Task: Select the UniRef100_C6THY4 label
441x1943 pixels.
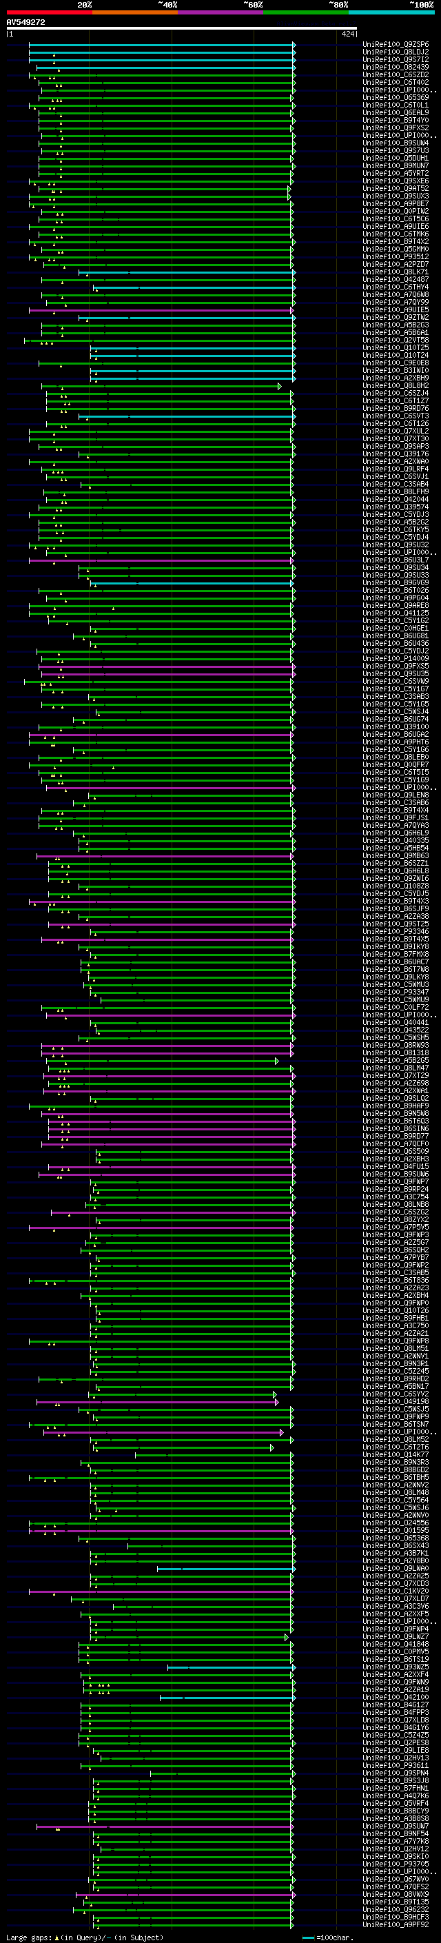Action: [x=396, y=287]
